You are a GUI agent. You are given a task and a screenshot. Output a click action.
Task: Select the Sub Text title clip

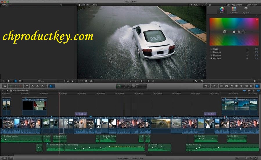pos(210,114)
